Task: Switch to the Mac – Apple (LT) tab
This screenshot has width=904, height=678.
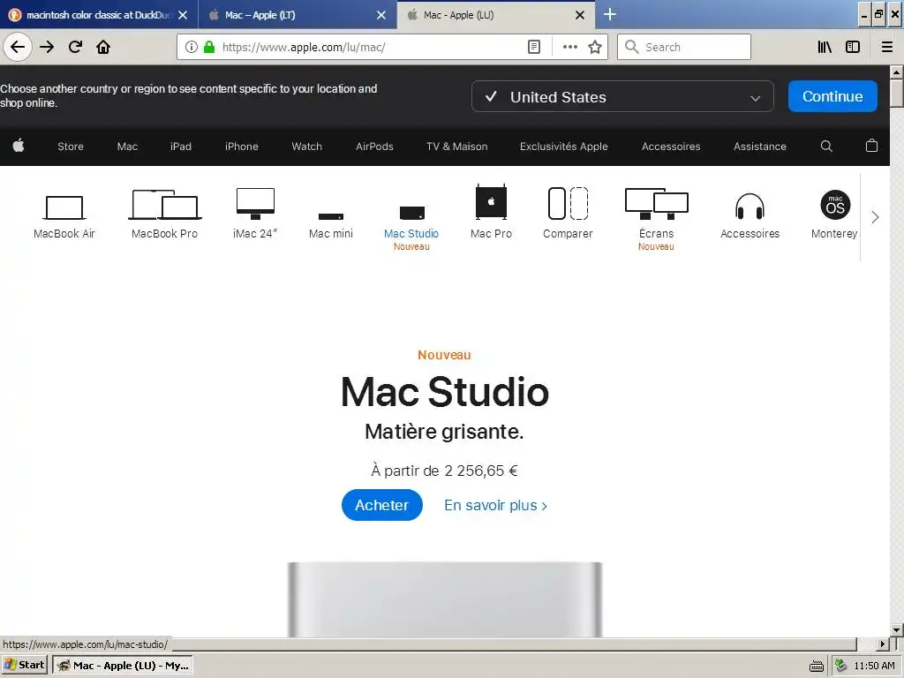Action: pos(289,15)
